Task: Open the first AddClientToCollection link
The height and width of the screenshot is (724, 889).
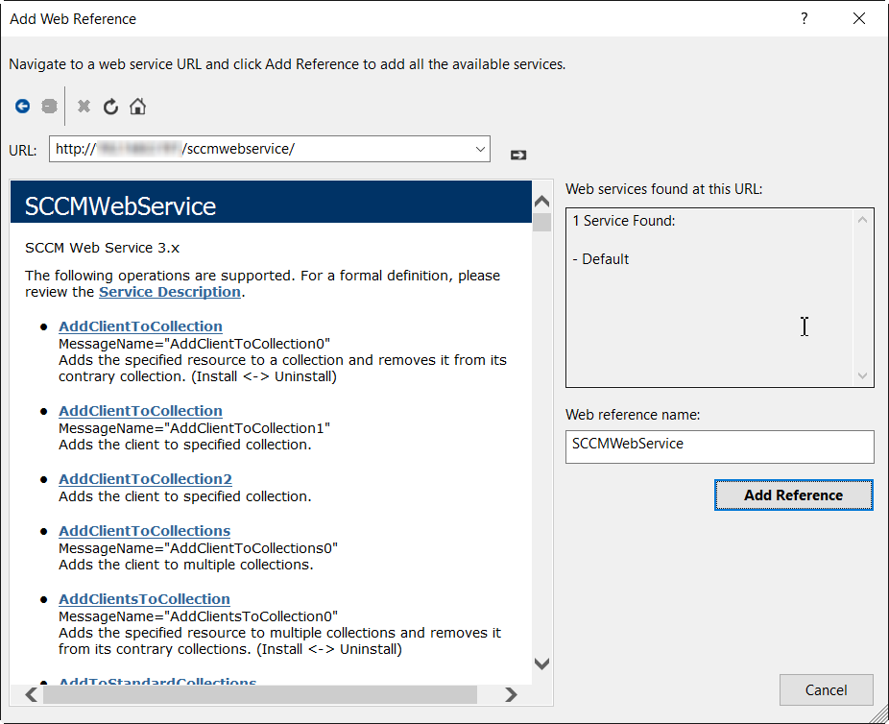Action: pos(140,326)
